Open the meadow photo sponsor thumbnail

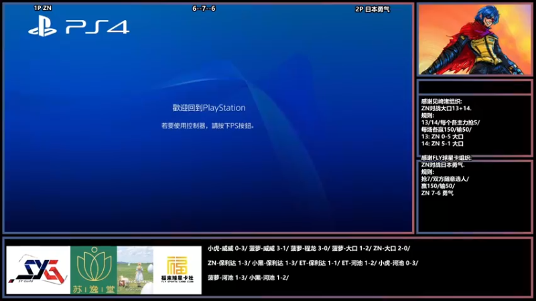tap(135, 270)
